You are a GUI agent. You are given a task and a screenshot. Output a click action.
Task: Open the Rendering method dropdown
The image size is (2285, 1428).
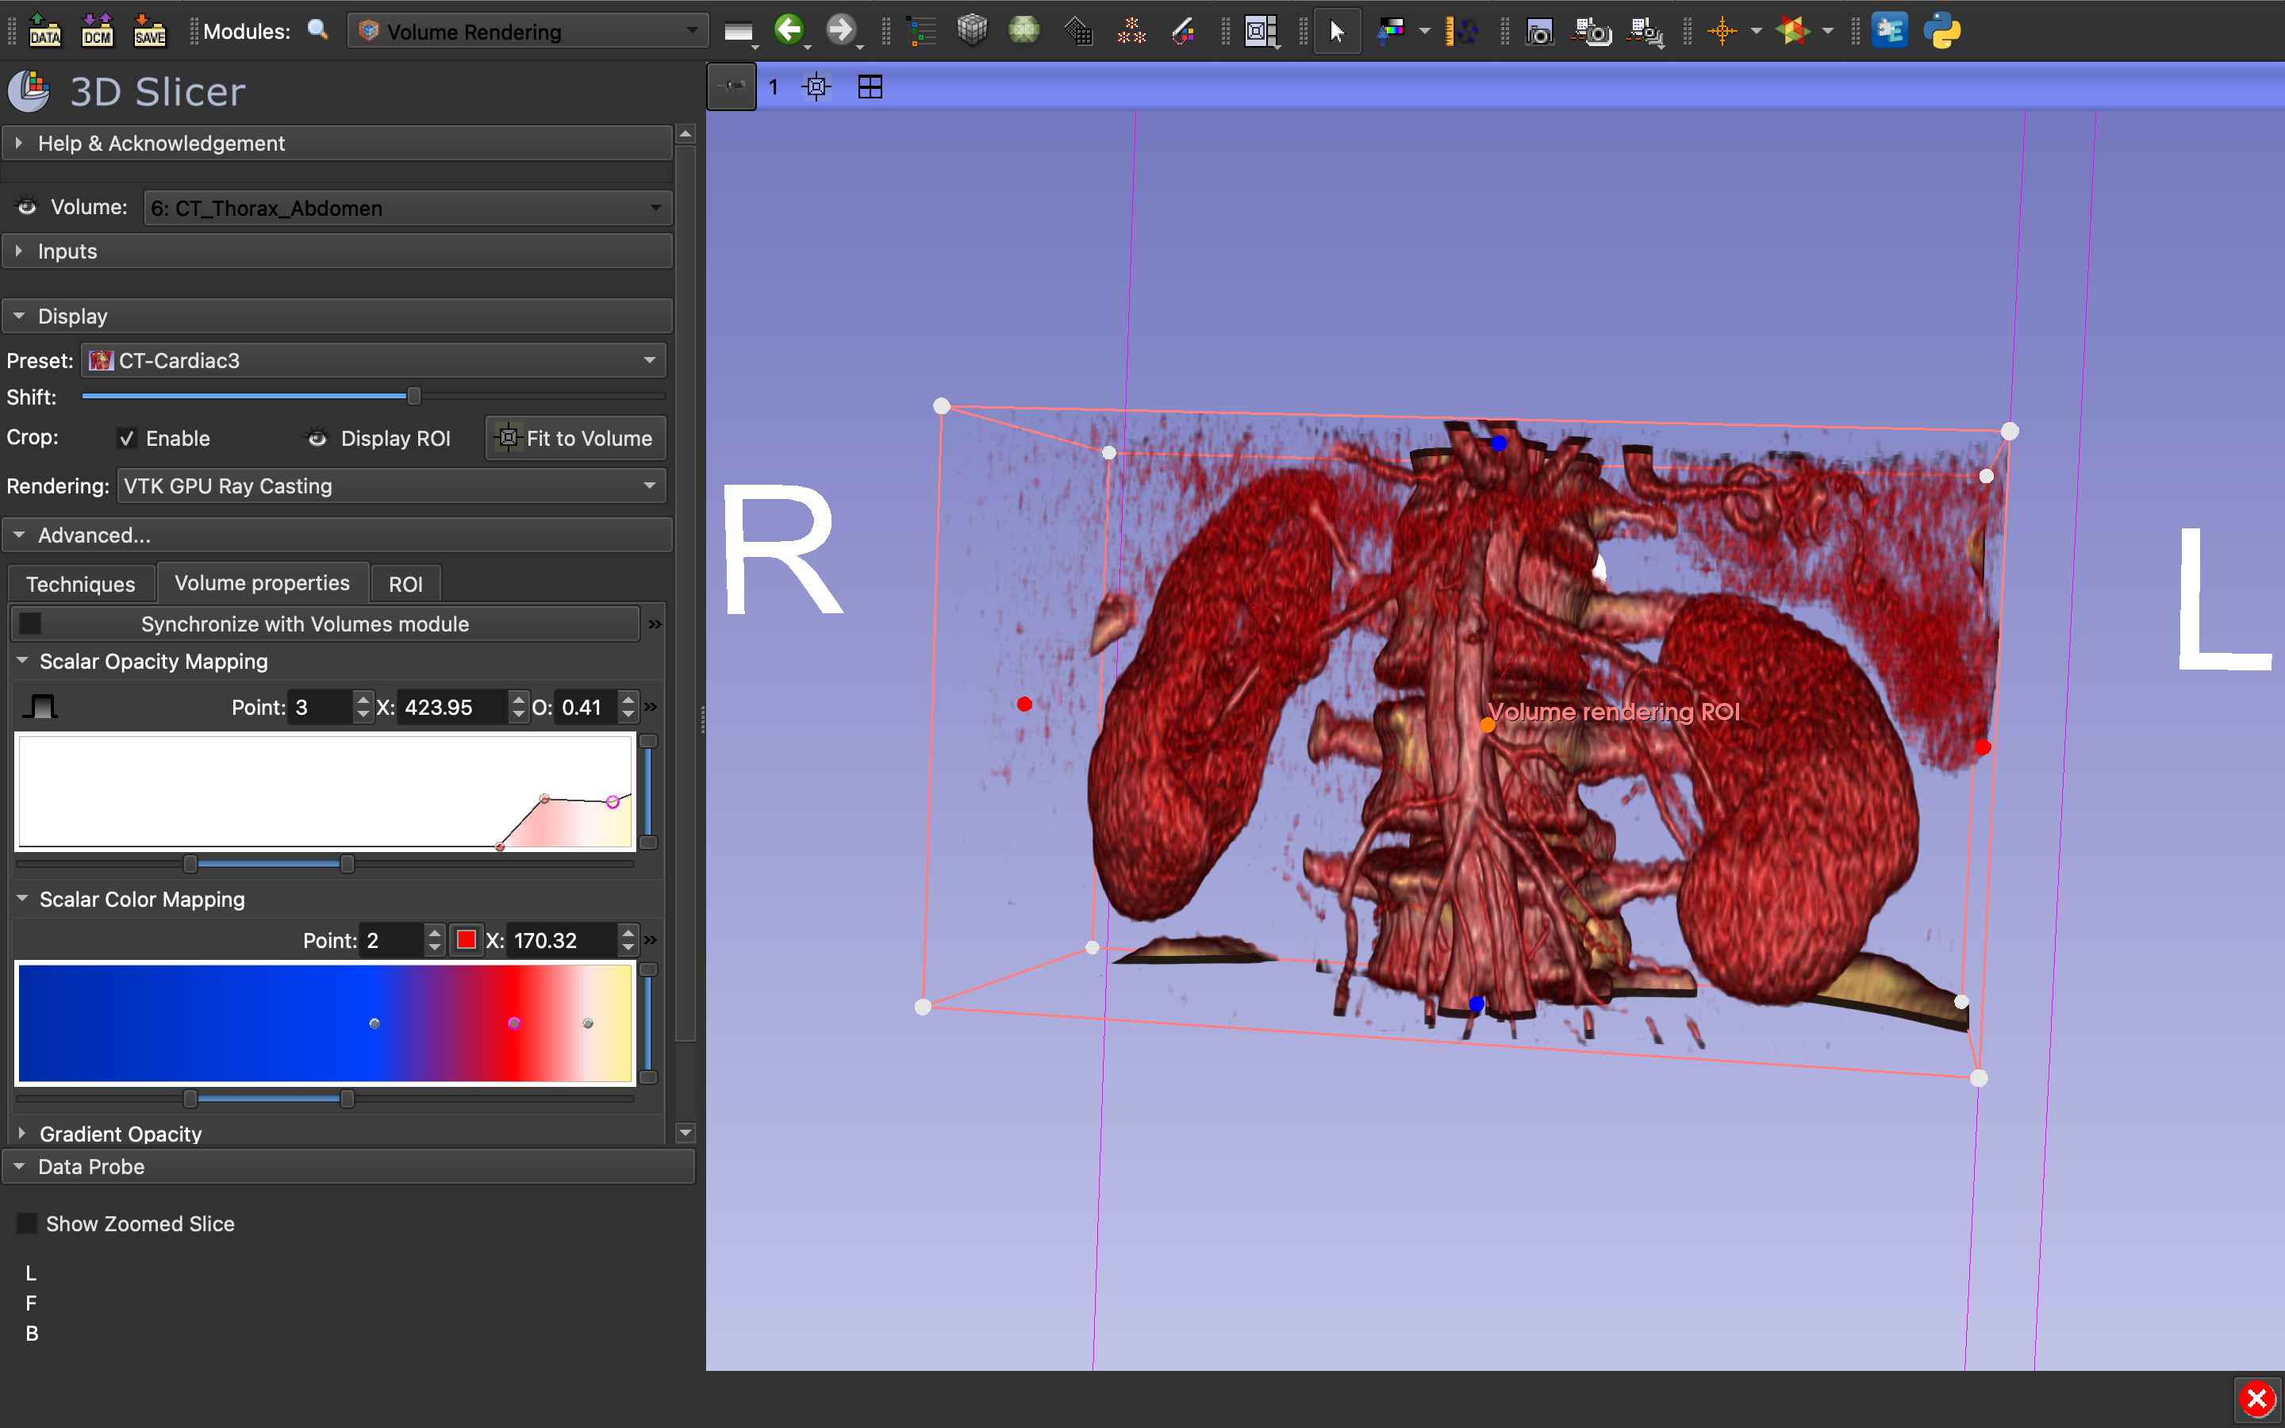click(x=391, y=486)
